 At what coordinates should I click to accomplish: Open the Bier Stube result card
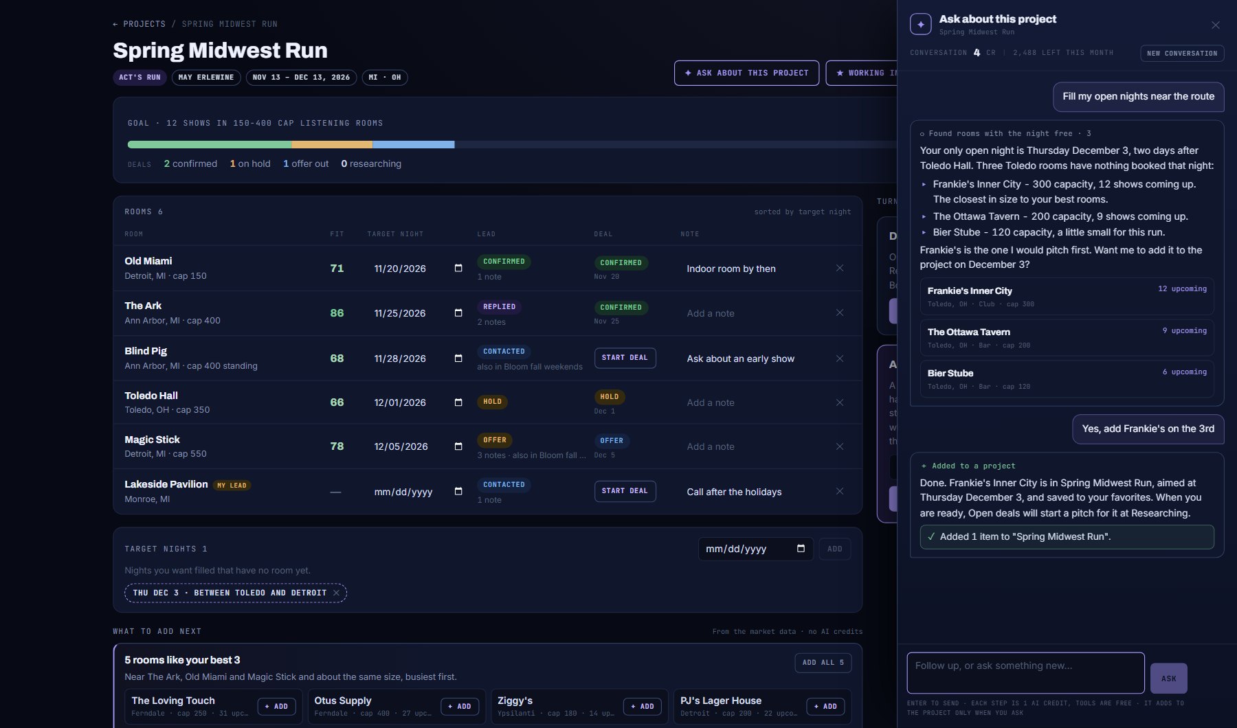(1067, 379)
